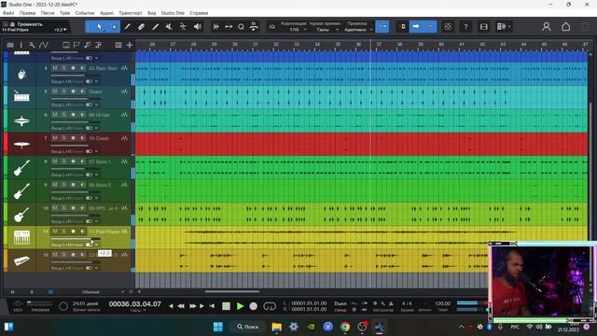597x336 pixels.
Task: Open the Транспорт menu
Action: coord(131,13)
